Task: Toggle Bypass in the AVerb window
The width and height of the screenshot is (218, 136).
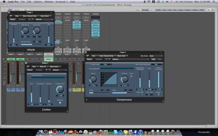Action: [x=13, y=19]
